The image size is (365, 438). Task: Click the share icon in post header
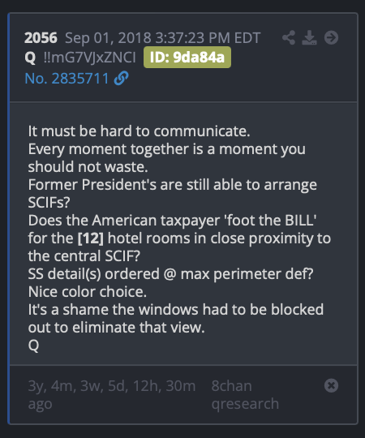[x=289, y=37]
